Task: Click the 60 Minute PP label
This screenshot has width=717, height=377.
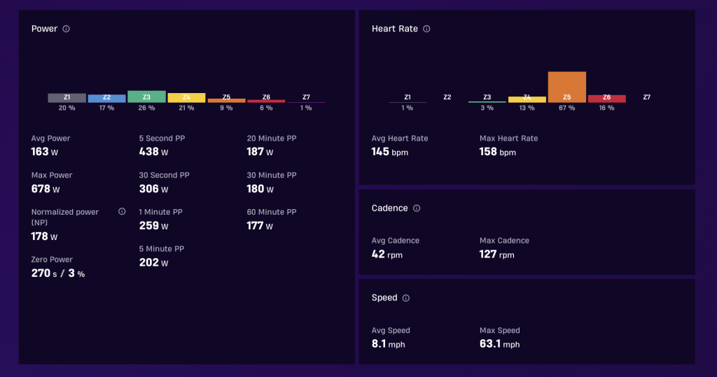Action: (272, 212)
